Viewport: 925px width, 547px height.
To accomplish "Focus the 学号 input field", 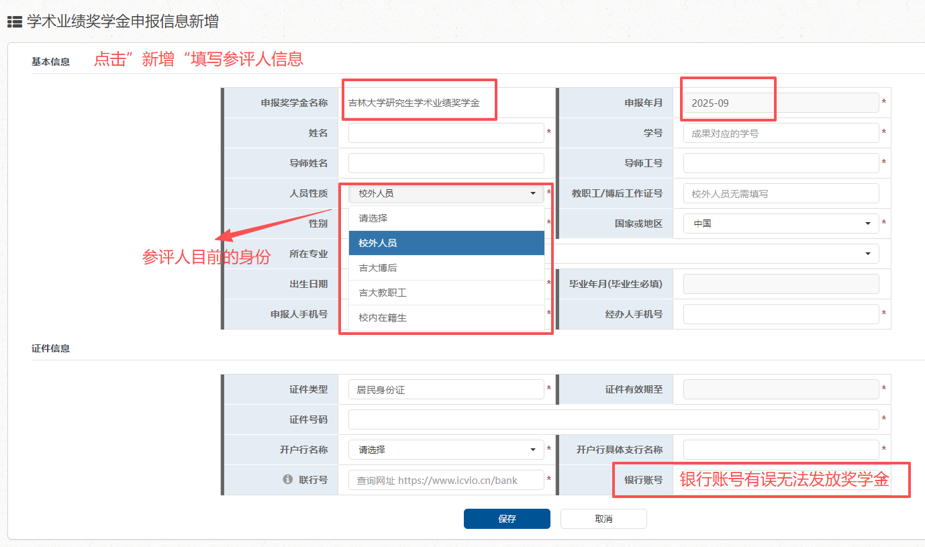I will click(781, 133).
